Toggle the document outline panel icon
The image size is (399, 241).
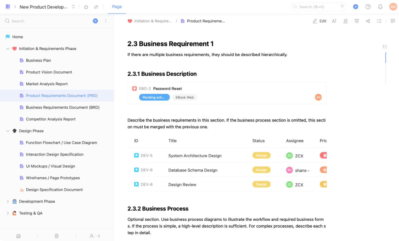pos(379,21)
